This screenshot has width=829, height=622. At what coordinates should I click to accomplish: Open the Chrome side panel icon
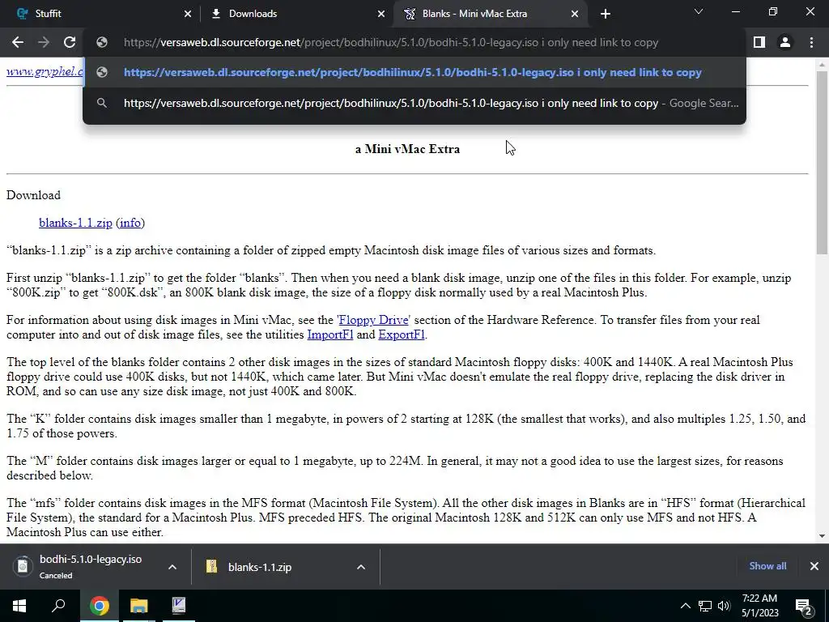759,42
